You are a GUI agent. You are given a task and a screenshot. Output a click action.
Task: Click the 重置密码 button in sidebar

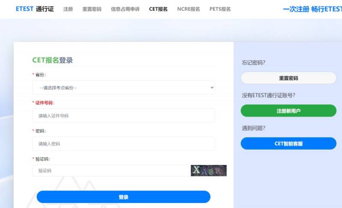289,78
